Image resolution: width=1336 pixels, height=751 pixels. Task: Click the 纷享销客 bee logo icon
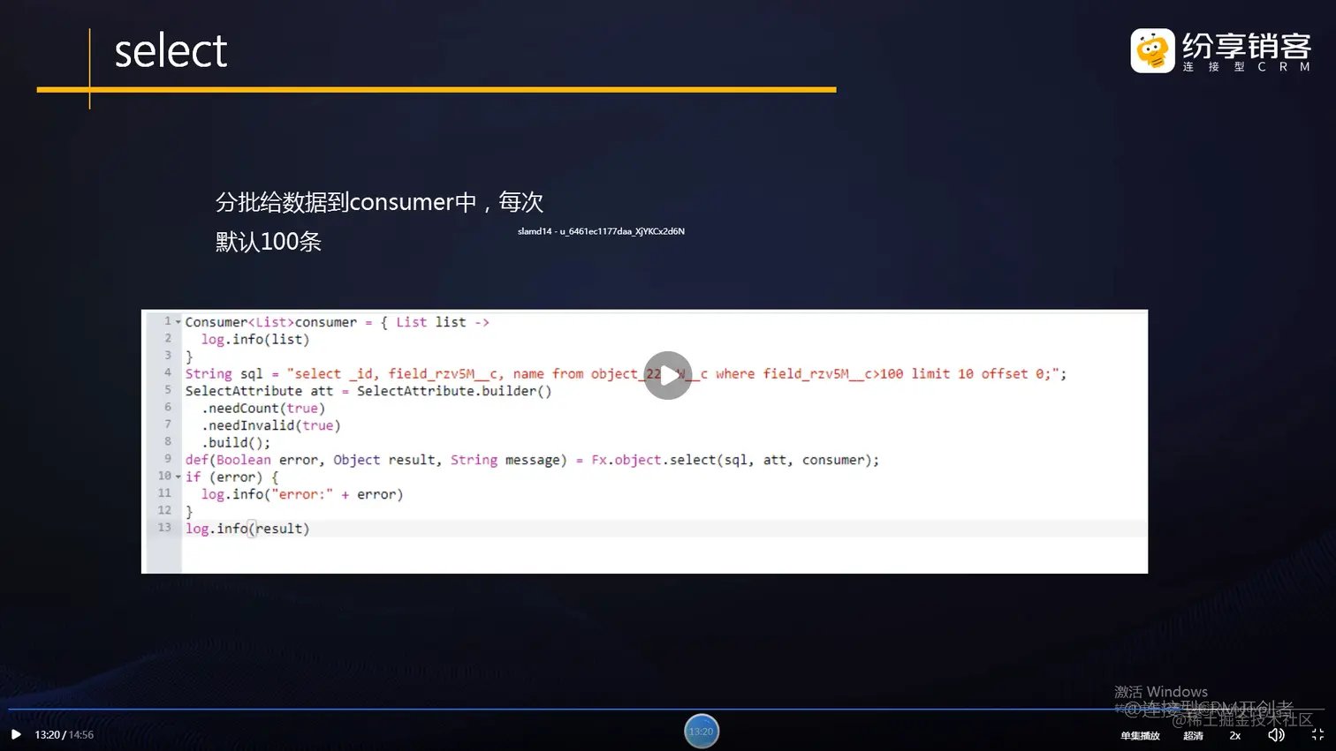pyautogui.click(x=1152, y=50)
